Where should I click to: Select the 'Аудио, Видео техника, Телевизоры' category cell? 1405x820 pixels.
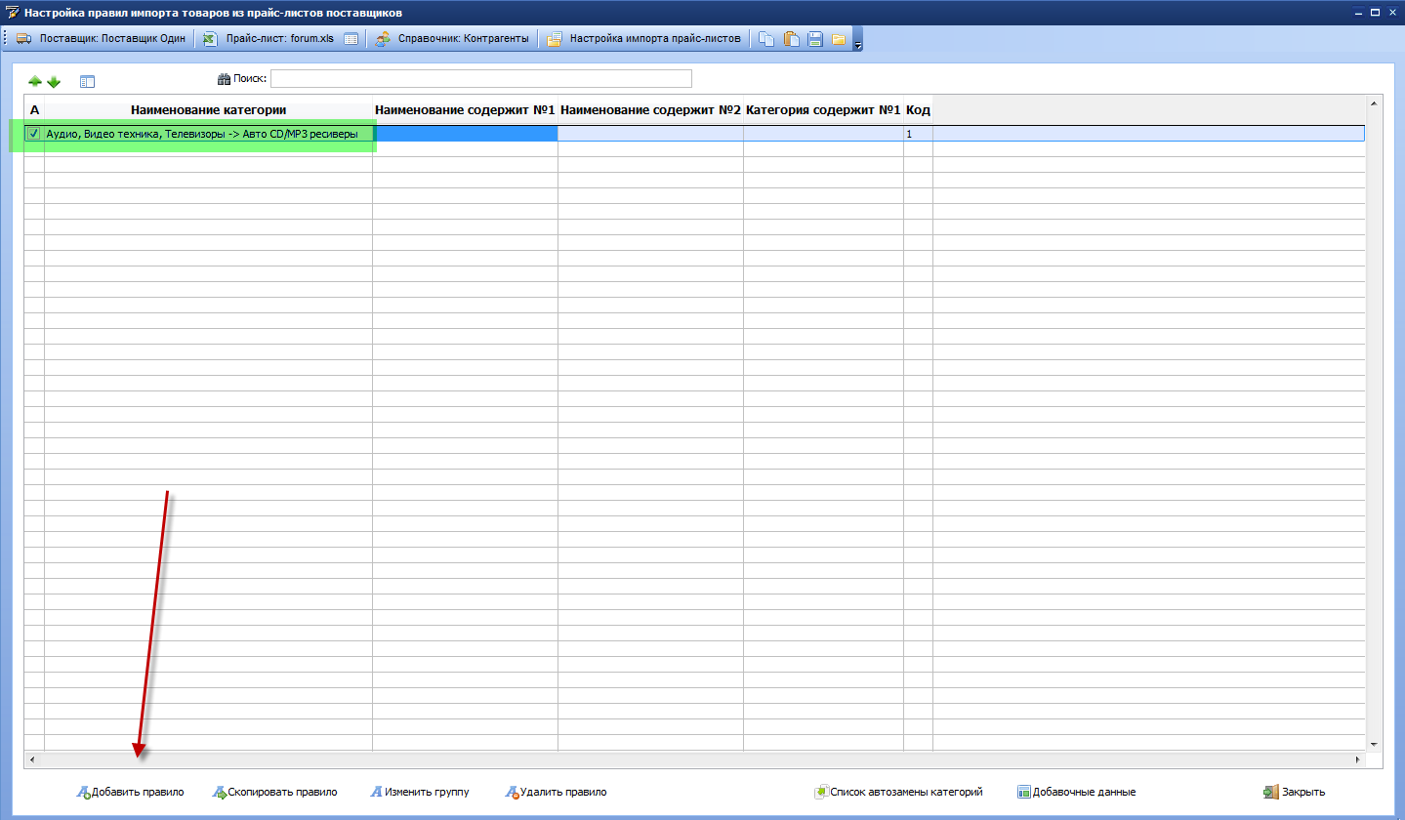[x=208, y=134]
